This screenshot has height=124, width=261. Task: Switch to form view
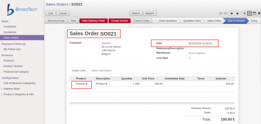tap(249, 13)
